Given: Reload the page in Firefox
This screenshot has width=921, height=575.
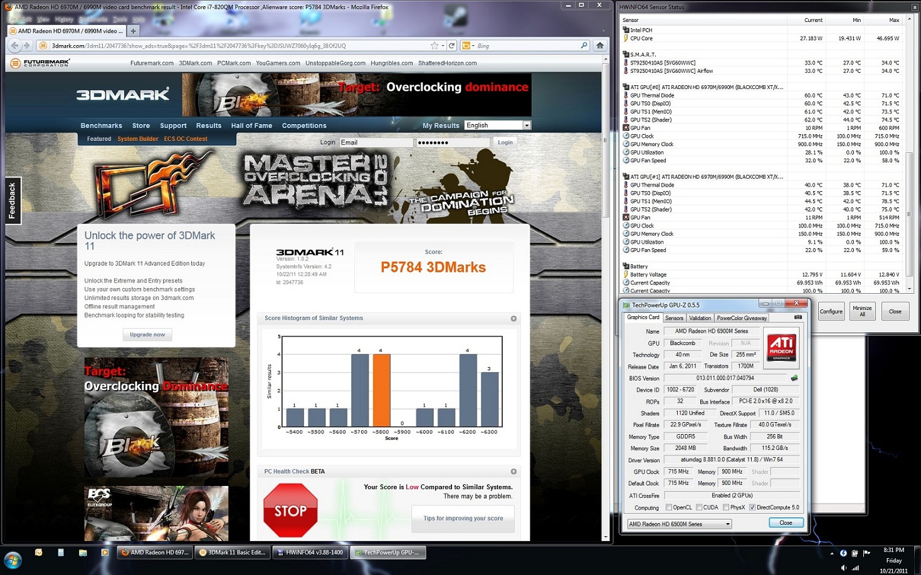Looking at the screenshot, I should 451,45.
